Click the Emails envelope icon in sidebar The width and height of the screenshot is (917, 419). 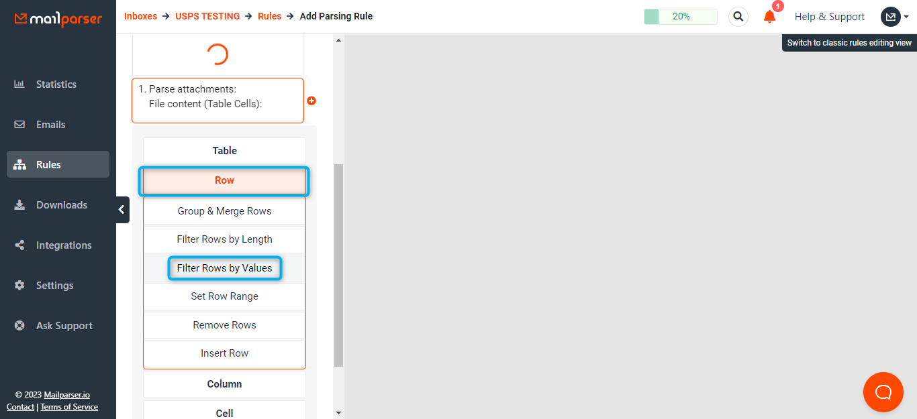[19, 125]
